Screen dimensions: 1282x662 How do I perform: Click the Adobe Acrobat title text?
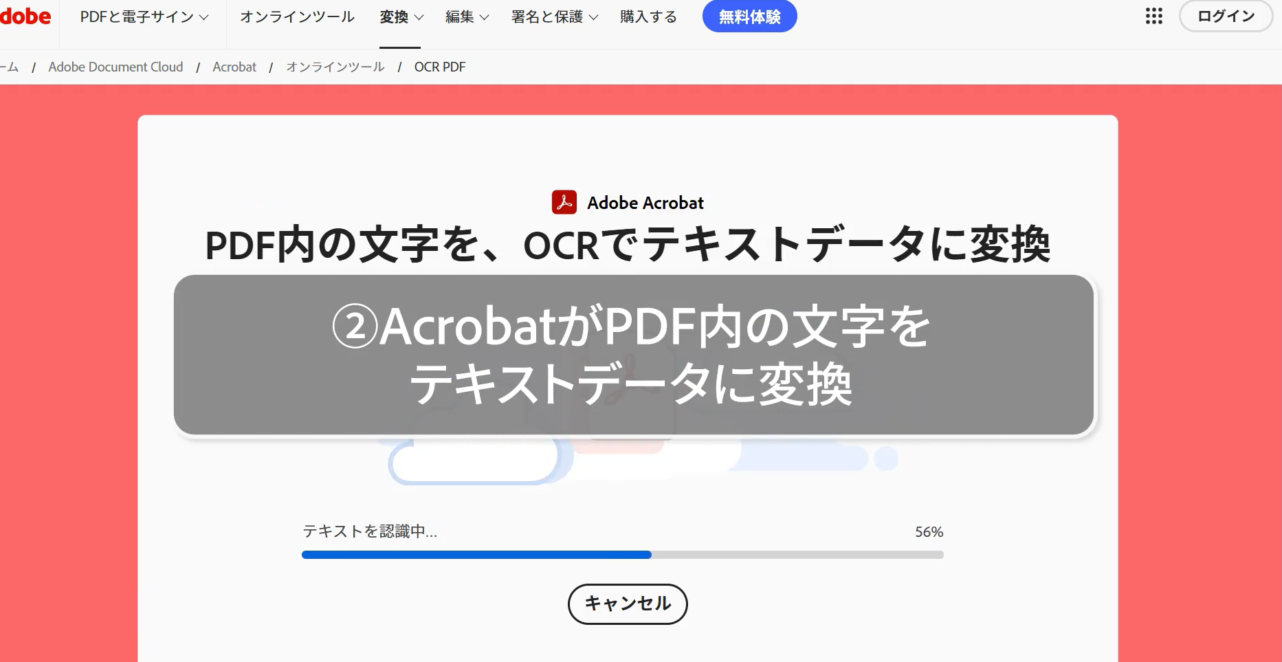pos(645,203)
